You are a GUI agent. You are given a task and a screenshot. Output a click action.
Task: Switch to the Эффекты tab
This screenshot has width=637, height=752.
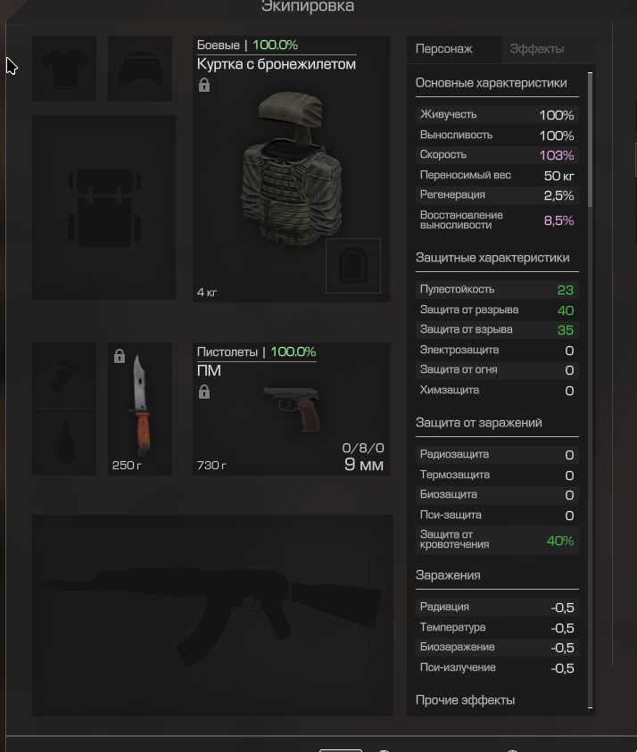click(x=537, y=49)
